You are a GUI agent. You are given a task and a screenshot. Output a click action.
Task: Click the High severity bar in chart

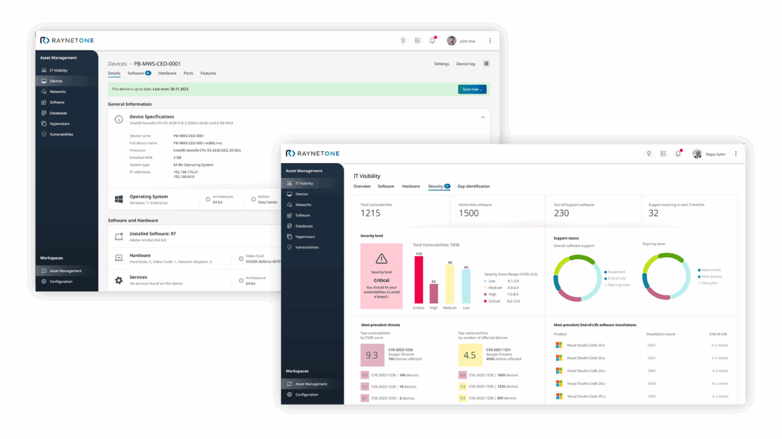(x=434, y=293)
